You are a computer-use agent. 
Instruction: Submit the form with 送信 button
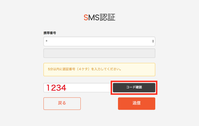click(137, 103)
